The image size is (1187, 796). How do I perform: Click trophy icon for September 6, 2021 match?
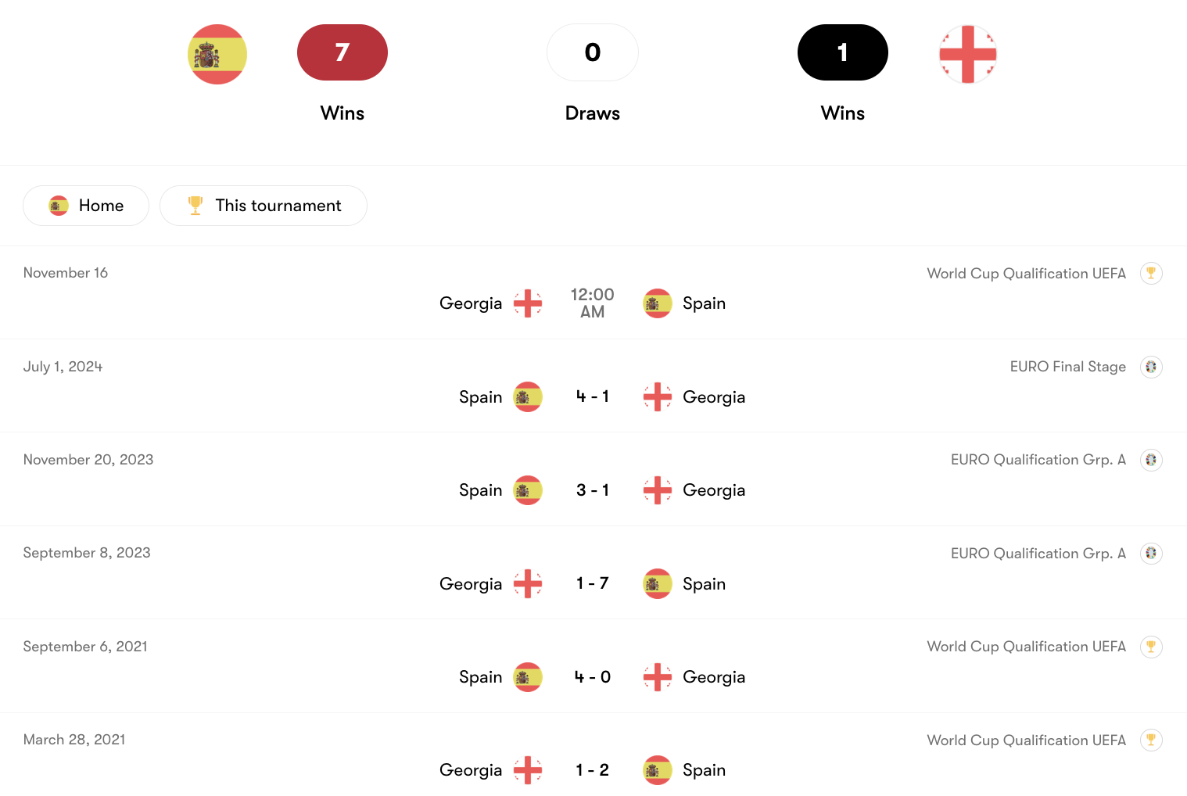pyautogui.click(x=1150, y=647)
